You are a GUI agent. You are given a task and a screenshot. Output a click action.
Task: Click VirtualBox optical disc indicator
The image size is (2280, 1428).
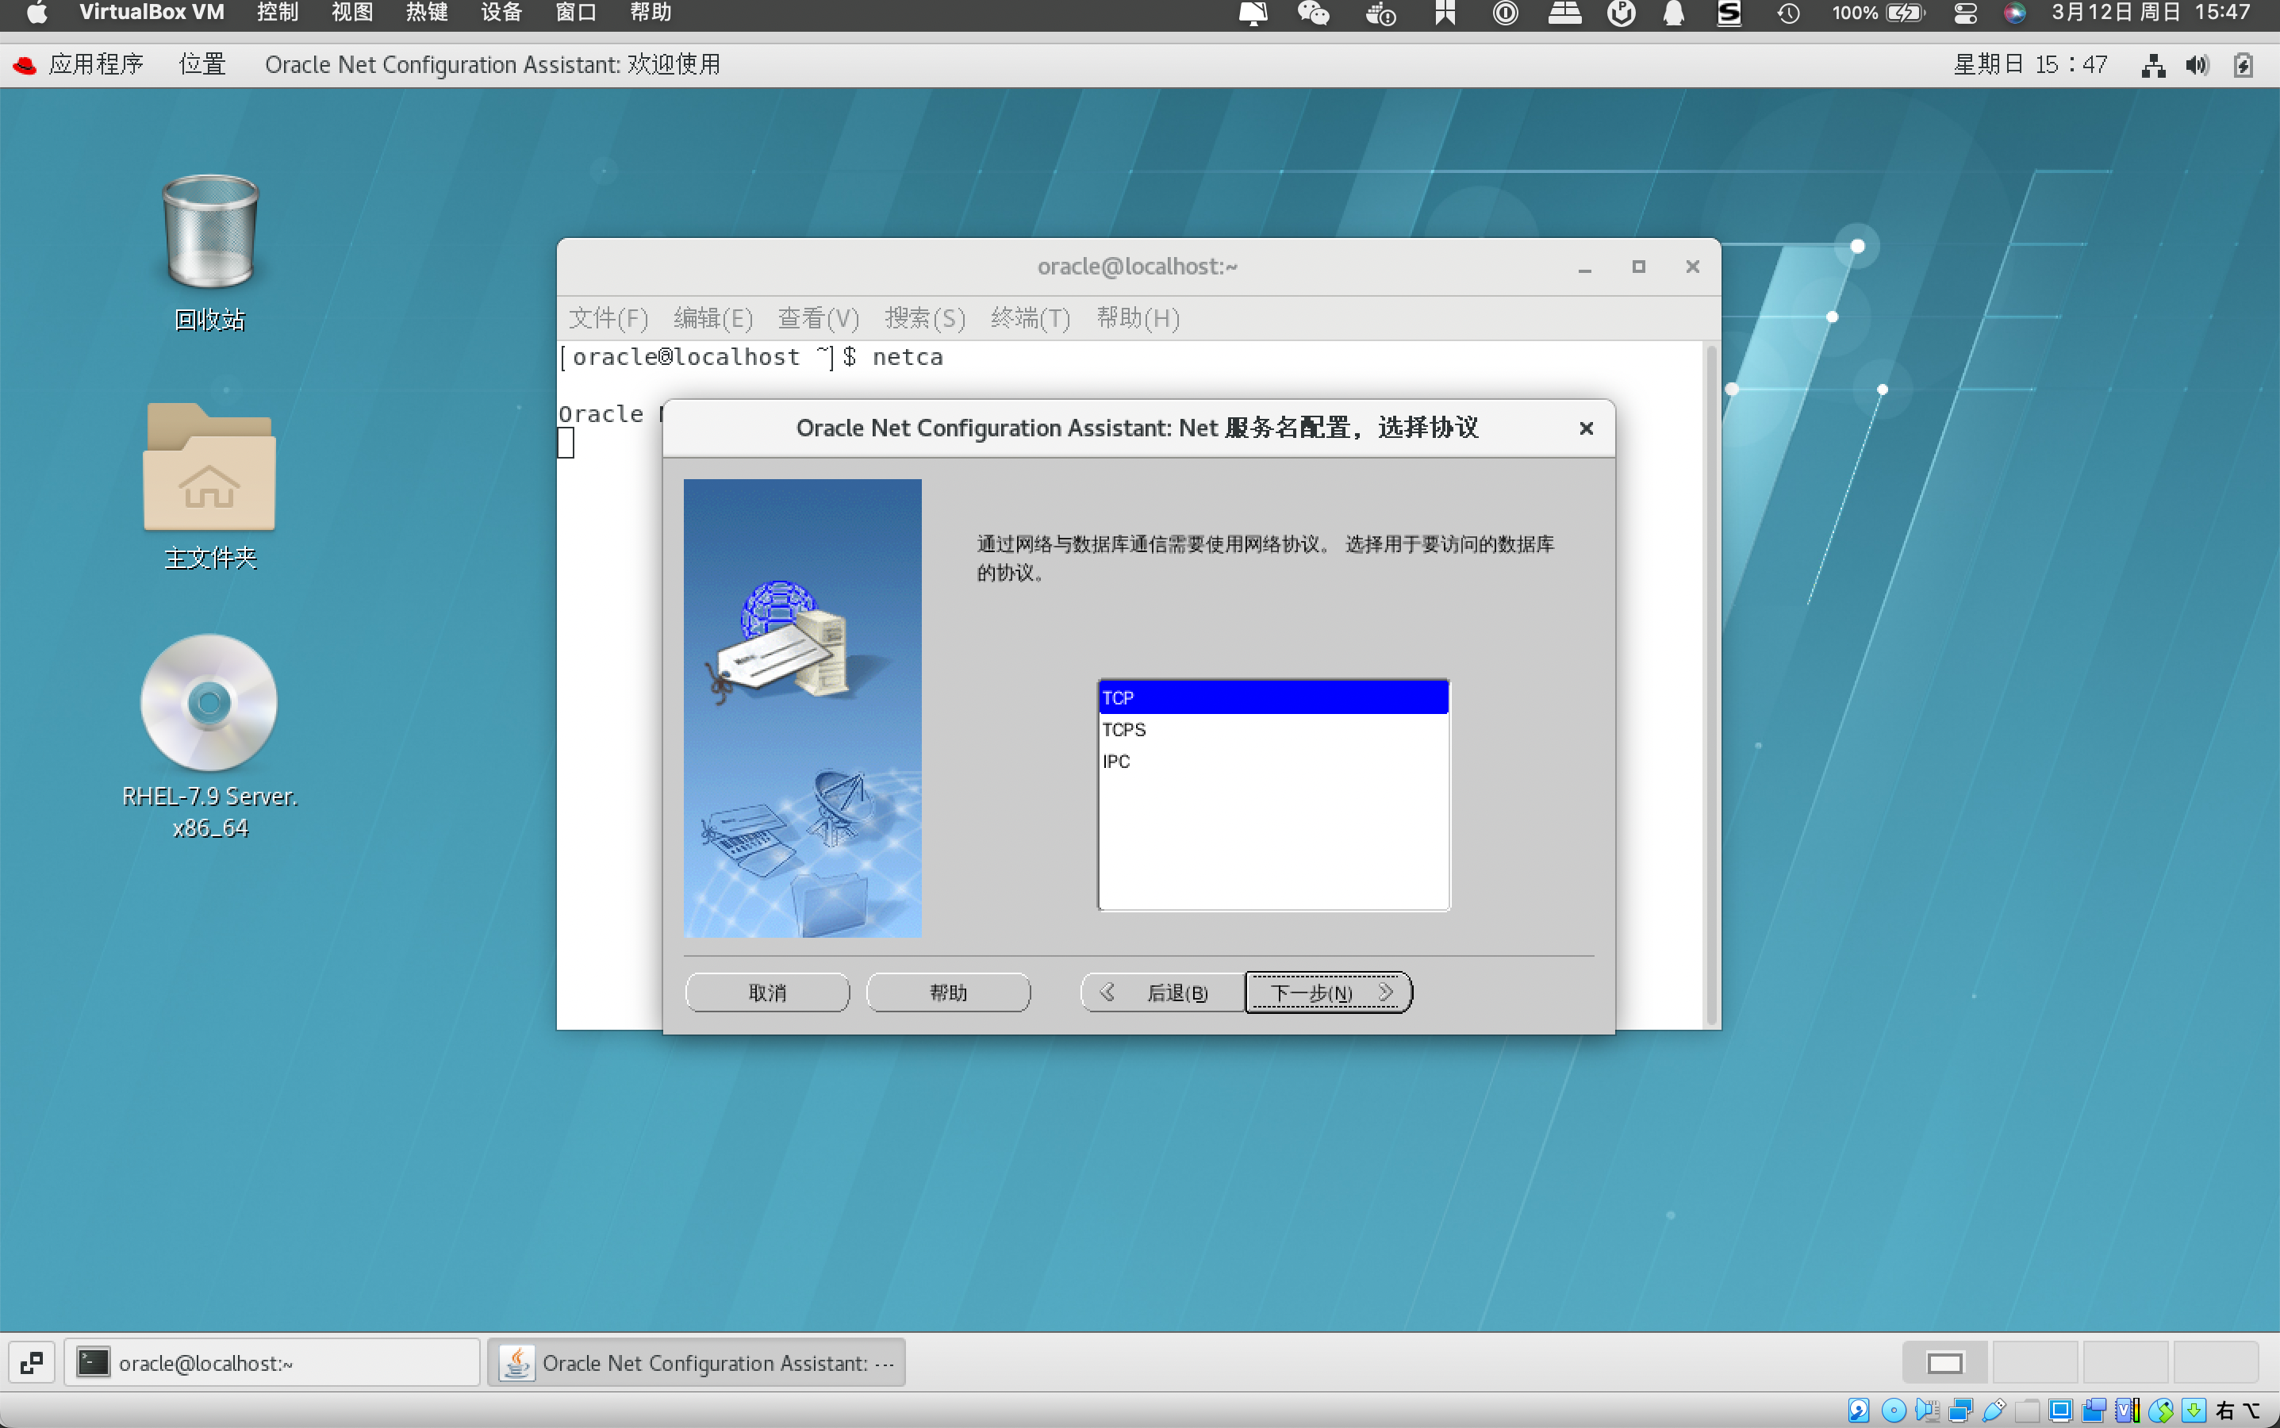tap(1894, 1410)
